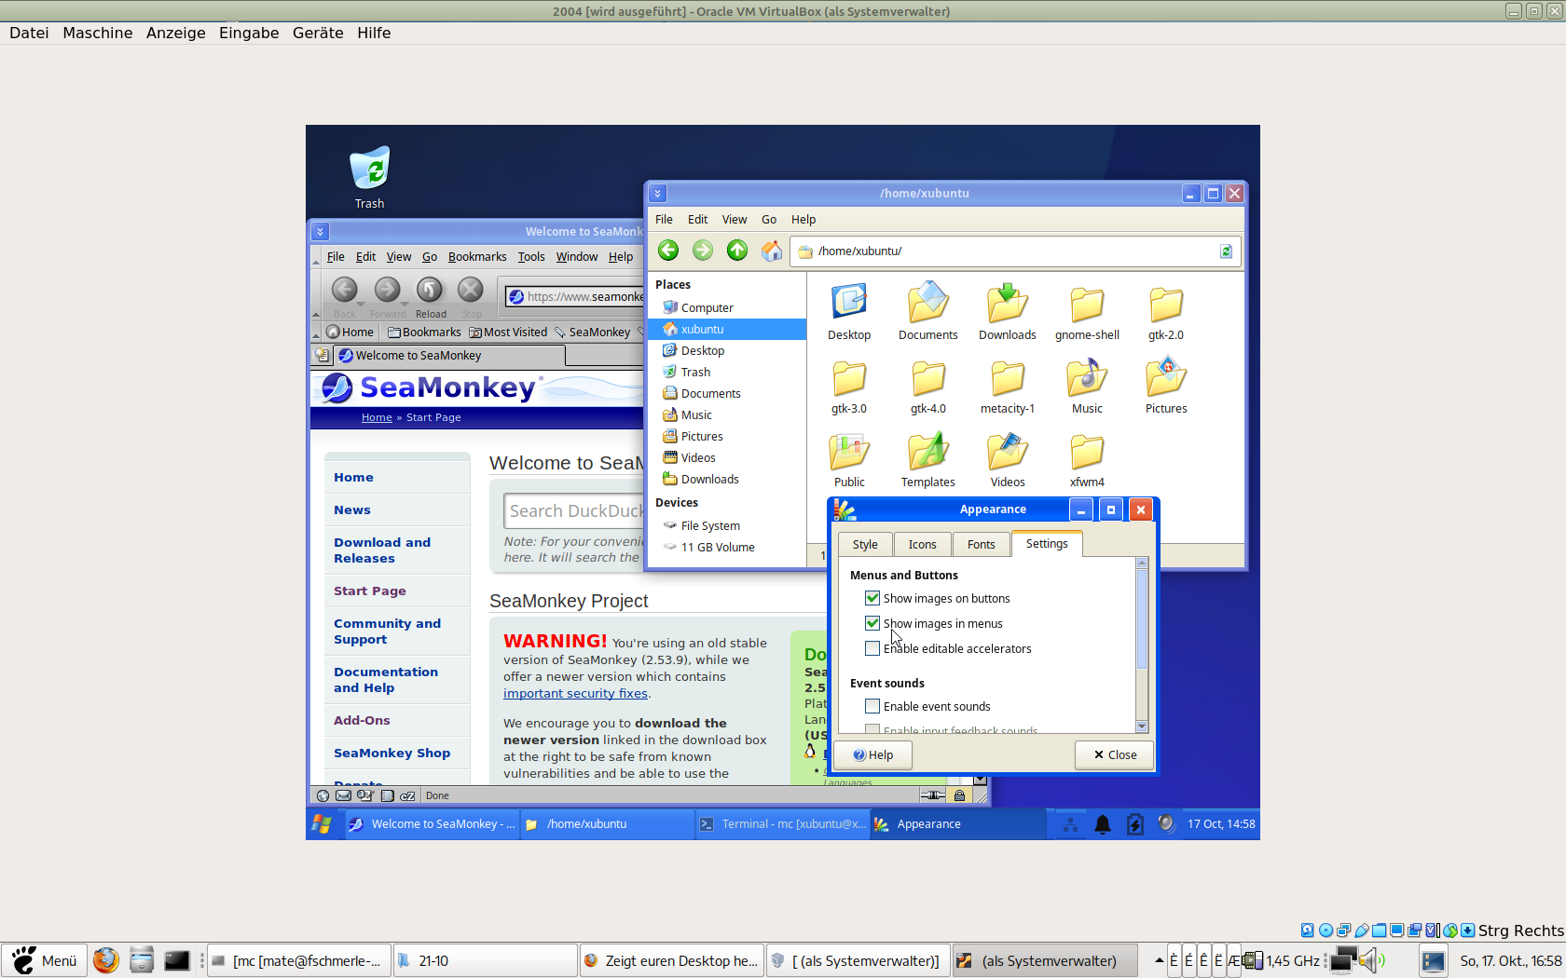Viewport: 1566px width, 978px height.
Task: Open the Xubuntu start menu button
Action: tap(322, 824)
